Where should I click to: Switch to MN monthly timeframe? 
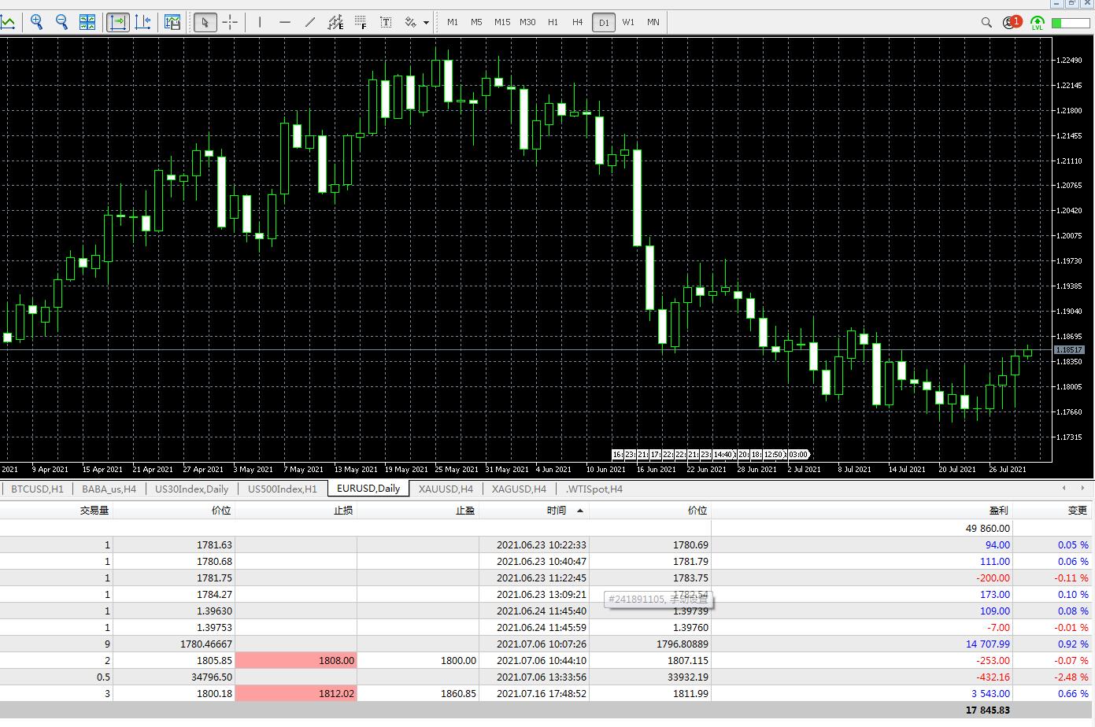(x=653, y=22)
